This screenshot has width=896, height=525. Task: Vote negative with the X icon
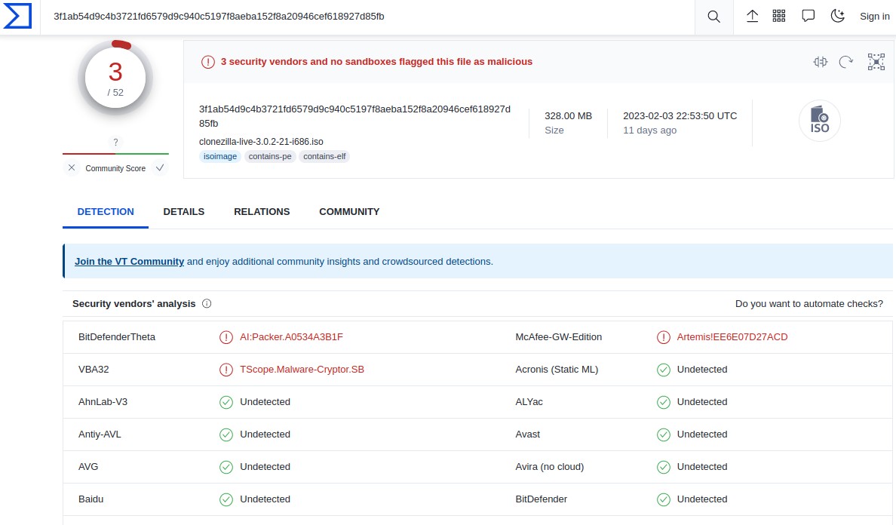[72, 168]
